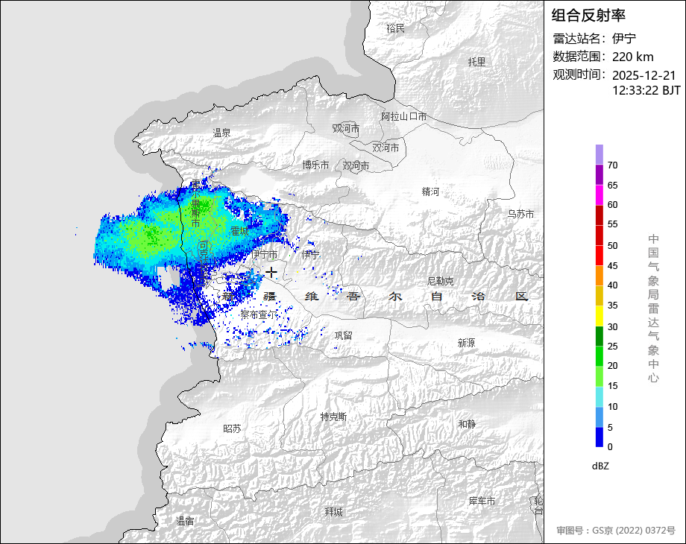Click the legend value 15
The height and width of the screenshot is (544, 686).
(612, 386)
